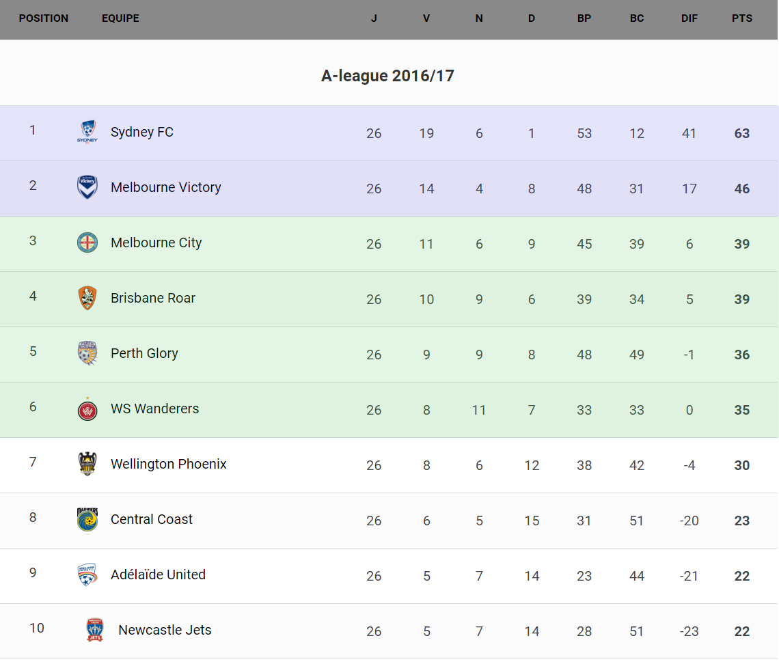This screenshot has height=664, width=779.
Task: Open the Newcastle Jets team link
Action: pyautogui.click(x=165, y=630)
